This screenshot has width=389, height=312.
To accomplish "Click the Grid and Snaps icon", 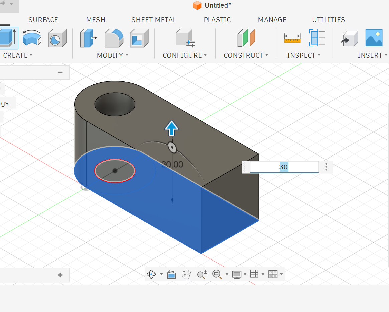I will (x=254, y=274).
